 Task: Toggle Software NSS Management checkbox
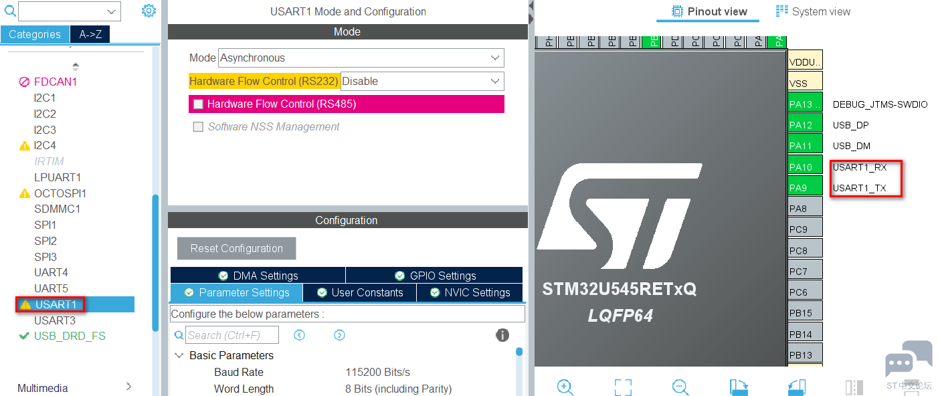[198, 127]
